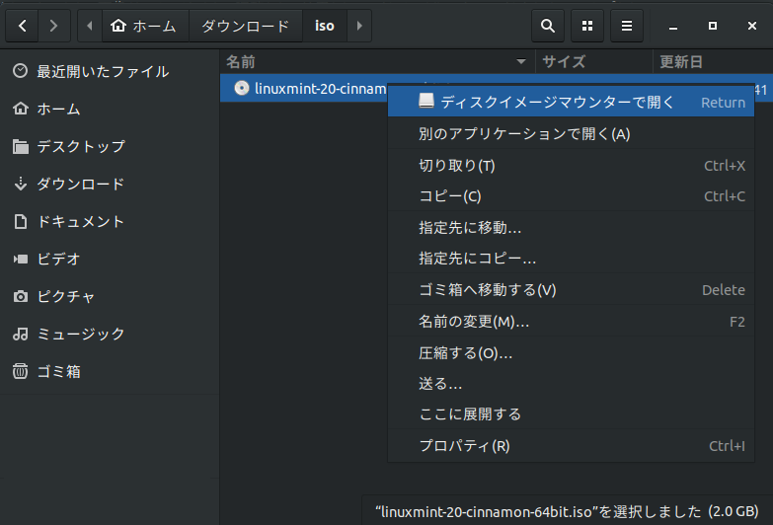Sort by サイズ column header
The height and width of the screenshot is (525, 773).
click(x=594, y=61)
